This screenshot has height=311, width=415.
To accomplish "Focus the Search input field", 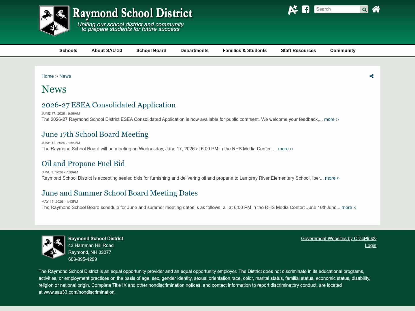I will (337, 9).
